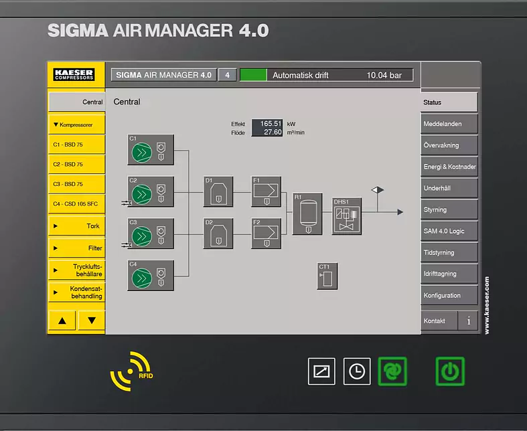Expand the Tork section
Image resolution: width=527 pixels, height=431 pixels.
pos(76,226)
